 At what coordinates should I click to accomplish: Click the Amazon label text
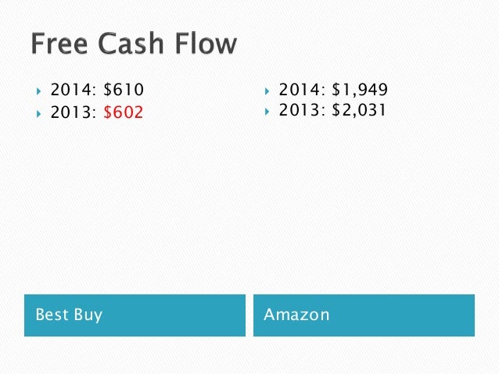pyautogui.click(x=296, y=315)
